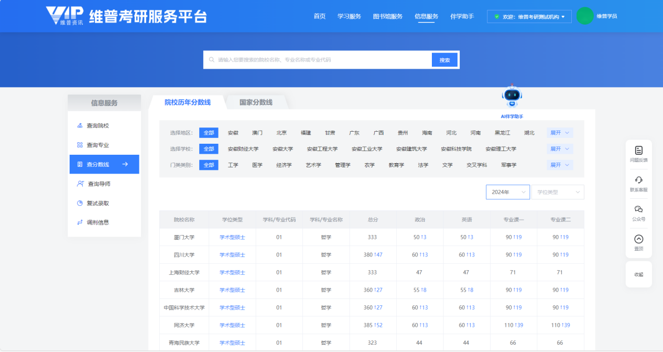This screenshot has width=663, height=352.
Task: Open 图书馆服务 in the top navigation
Action: pyautogui.click(x=387, y=16)
